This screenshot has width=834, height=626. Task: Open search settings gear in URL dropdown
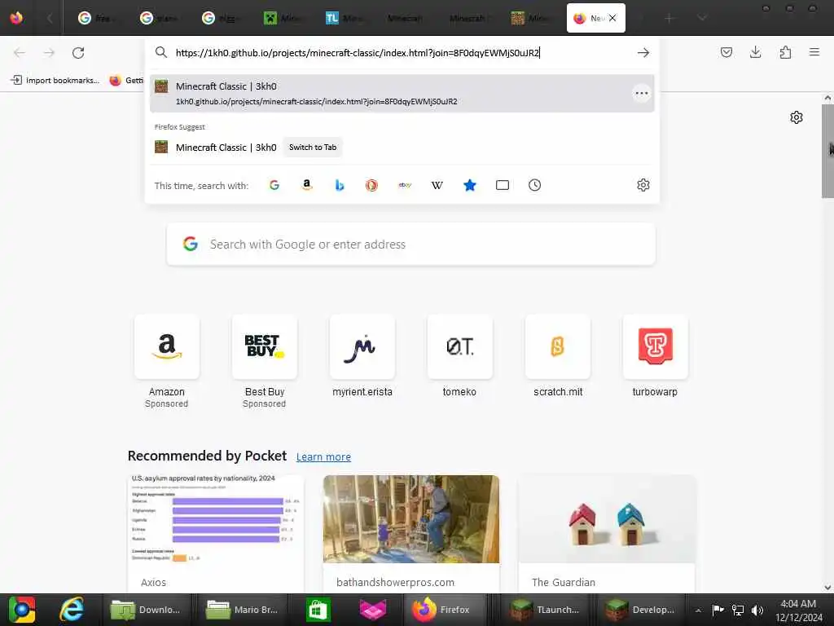643,185
